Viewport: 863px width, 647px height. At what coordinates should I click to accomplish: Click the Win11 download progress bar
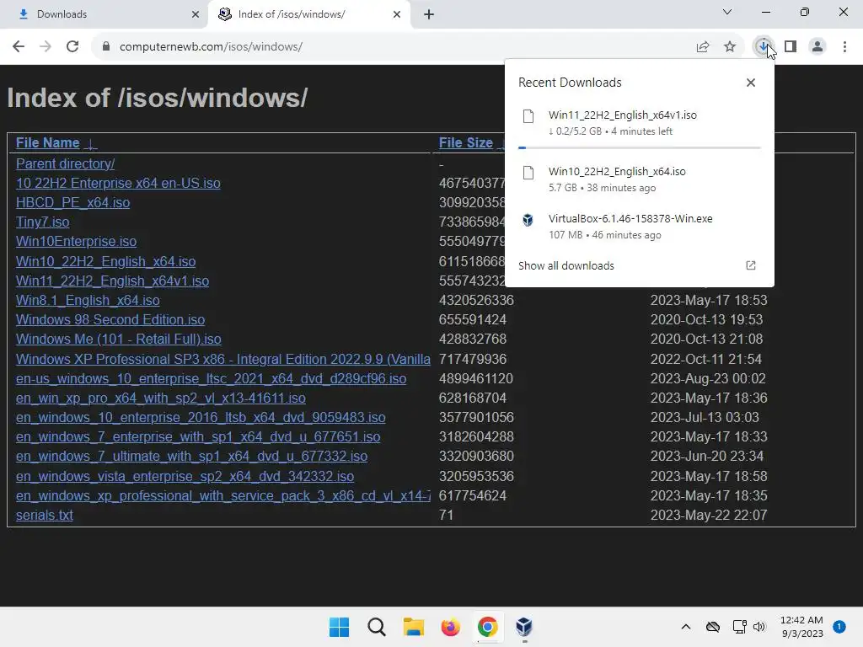[639, 147]
